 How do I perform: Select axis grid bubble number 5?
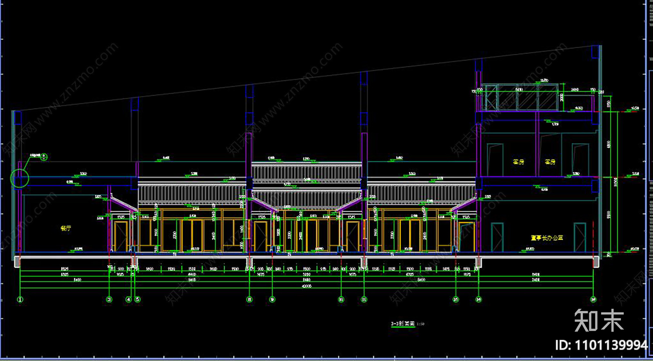(x=138, y=299)
